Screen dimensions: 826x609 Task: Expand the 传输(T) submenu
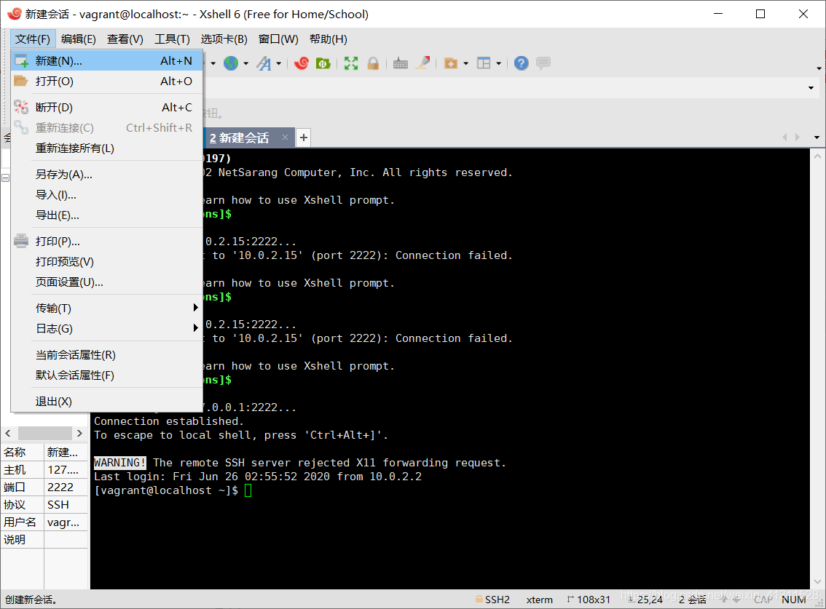(195, 307)
